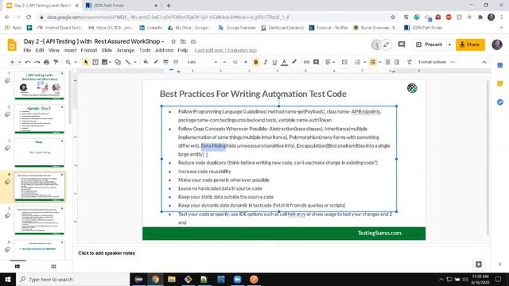Open the Edit menu
509x286 pixels.
40,50
